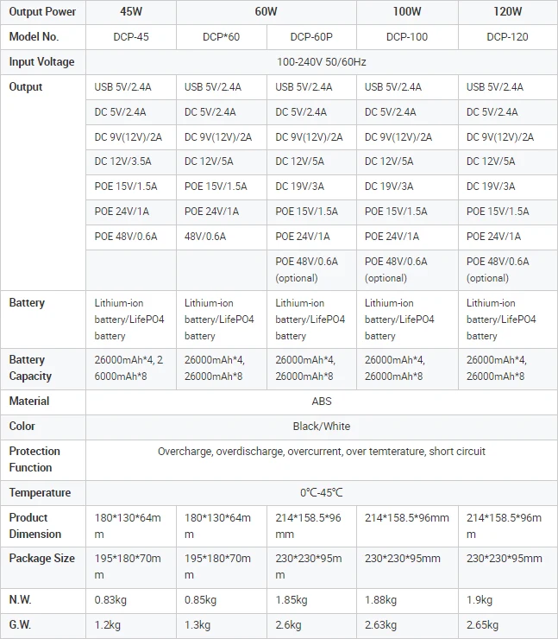Select the Black/White color value

321,427
